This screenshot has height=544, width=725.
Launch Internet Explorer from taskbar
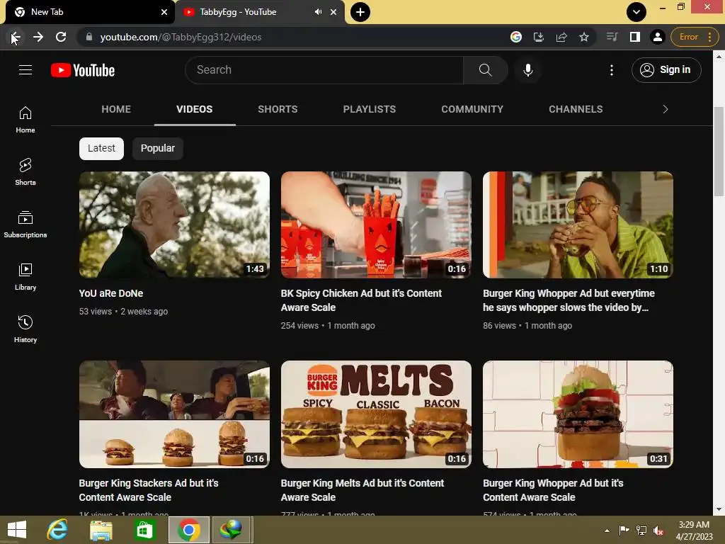(x=58, y=530)
